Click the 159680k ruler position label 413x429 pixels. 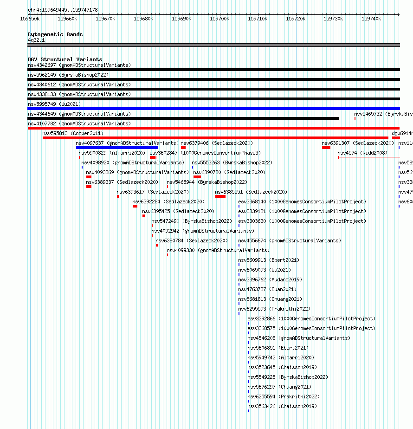click(143, 19)
